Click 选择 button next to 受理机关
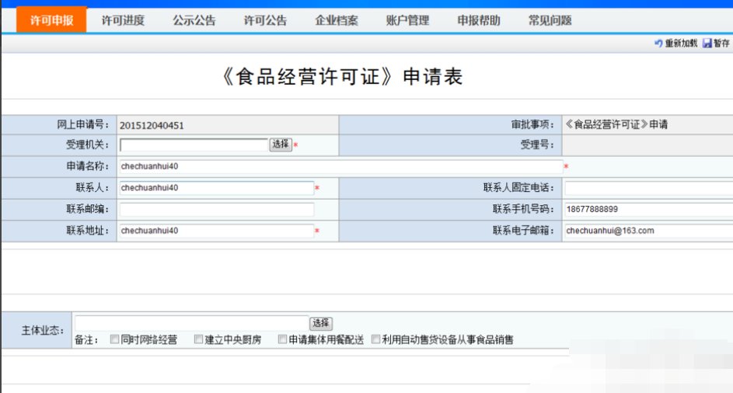 tap(281, 144)
